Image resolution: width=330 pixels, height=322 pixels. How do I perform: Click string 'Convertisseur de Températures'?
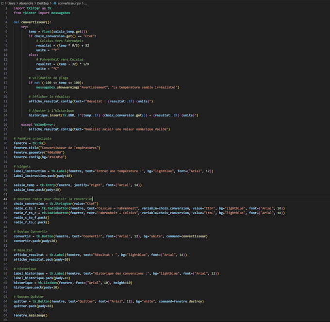[70, 148]
